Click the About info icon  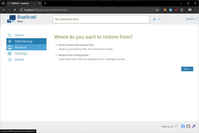tap(10, 60)
